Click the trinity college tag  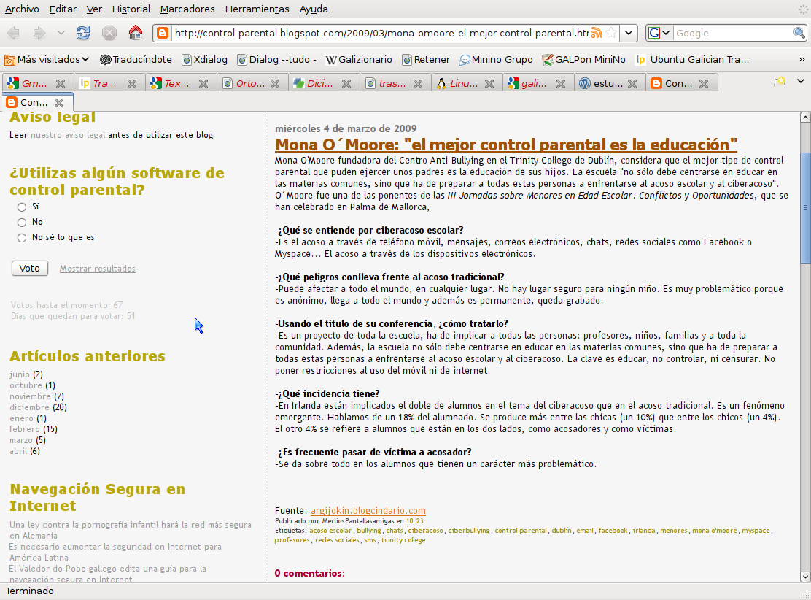point(403,540)
